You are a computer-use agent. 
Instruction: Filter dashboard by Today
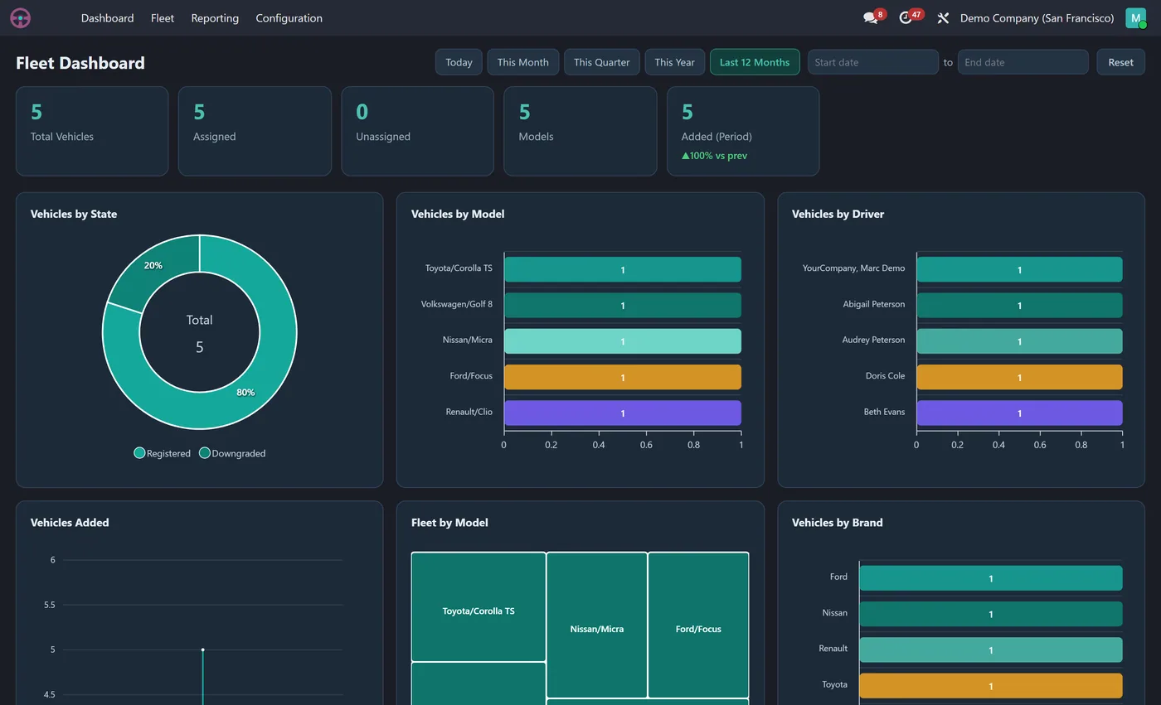[x=459, y=62]
